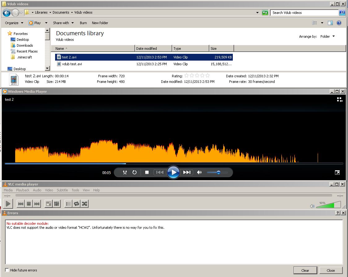The height and width of the screenshot is (277, 348).
Task: Click the Burn toolbar button
Action: [x=83, y=23]
